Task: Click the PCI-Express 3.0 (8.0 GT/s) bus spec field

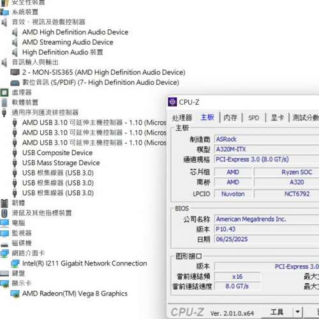Action: coord(267,159)
